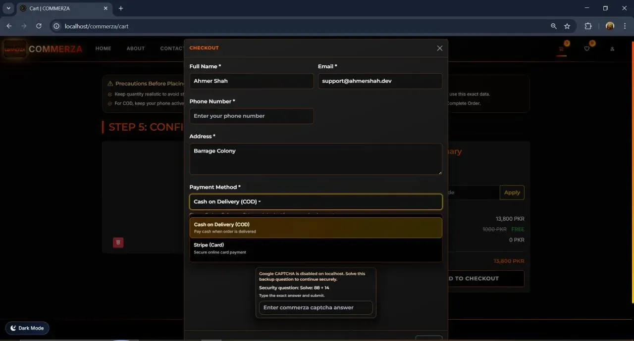634x341 pixels.
Task: Select Cash on Delivery (COD) option
Action: (316, 228)
